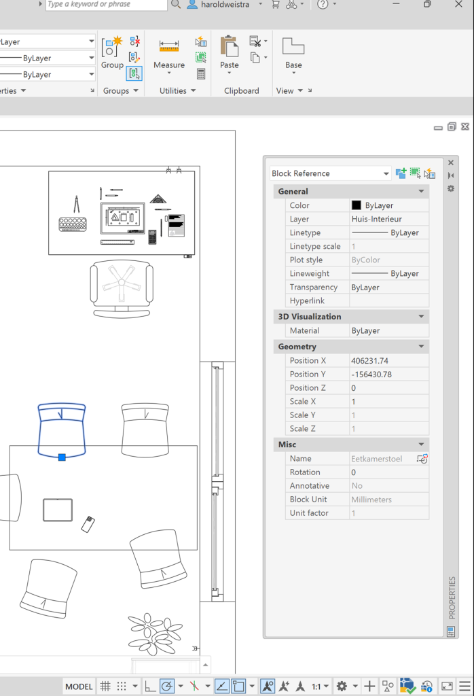Click the Paste clipboard icon
Viewport: 474px width, 696px height.
[230, 46]
